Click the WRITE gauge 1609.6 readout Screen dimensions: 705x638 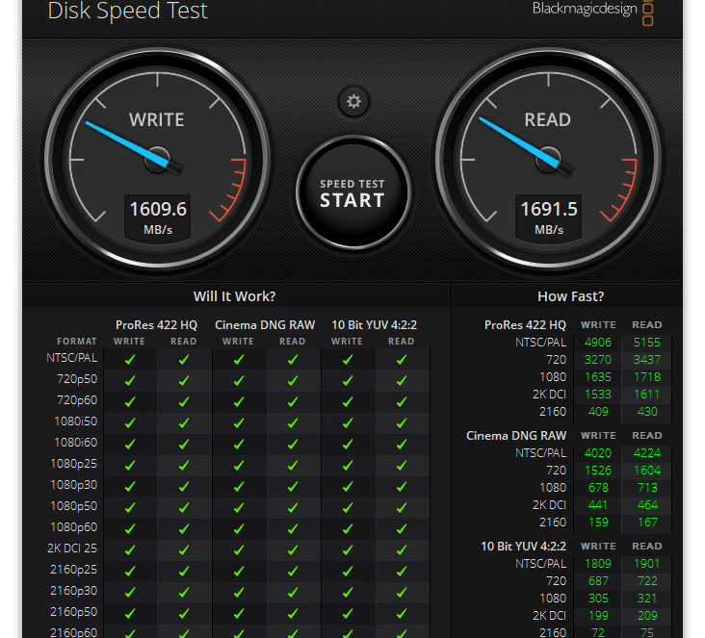tap(158, 217)
